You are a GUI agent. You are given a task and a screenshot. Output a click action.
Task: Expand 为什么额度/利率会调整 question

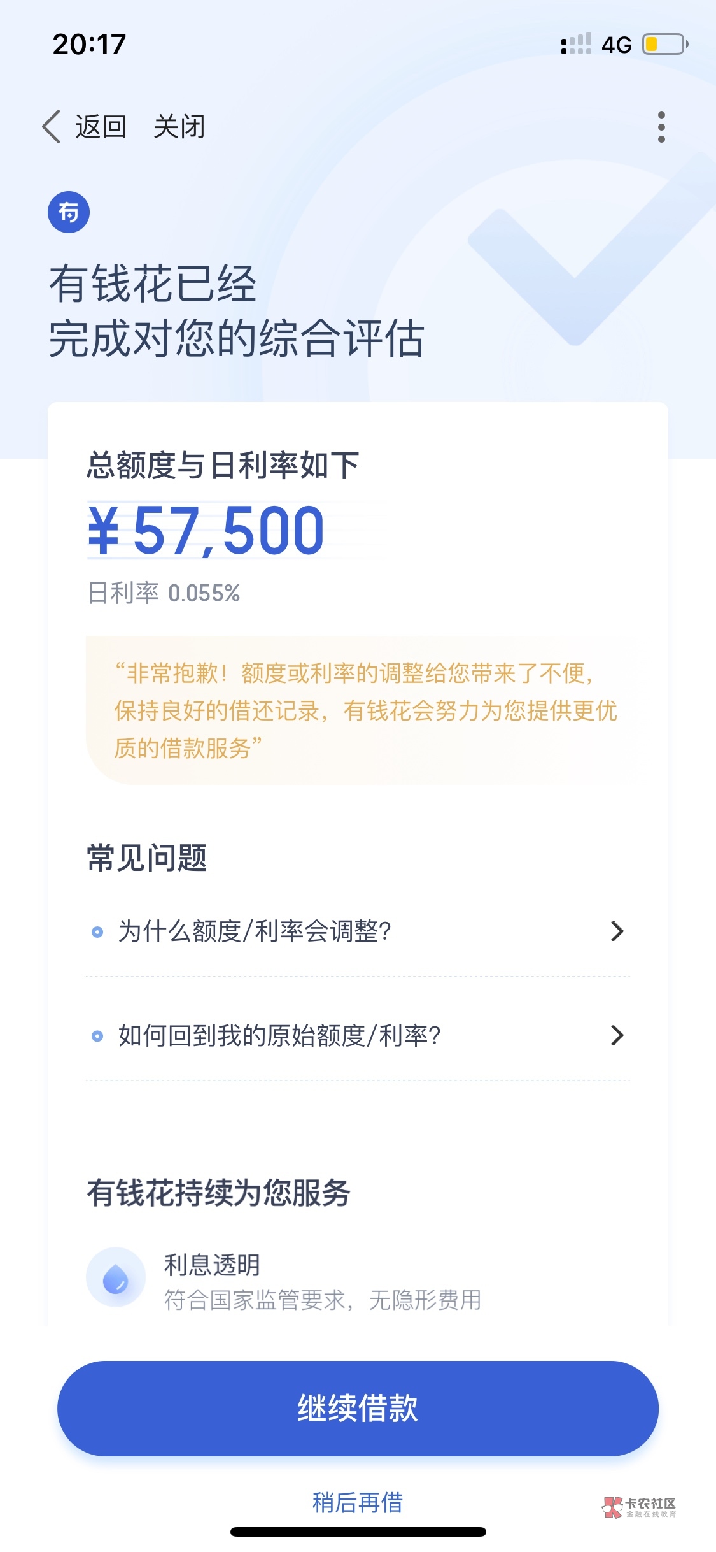click(255, 931)
